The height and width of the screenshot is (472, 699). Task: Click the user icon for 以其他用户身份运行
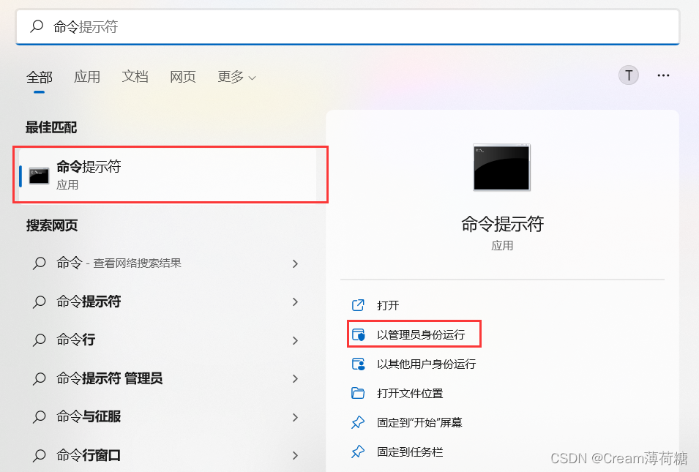click(359, 364)
